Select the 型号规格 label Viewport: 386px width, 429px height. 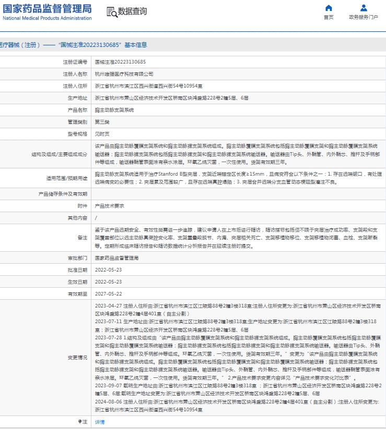[x=78, y=134]
